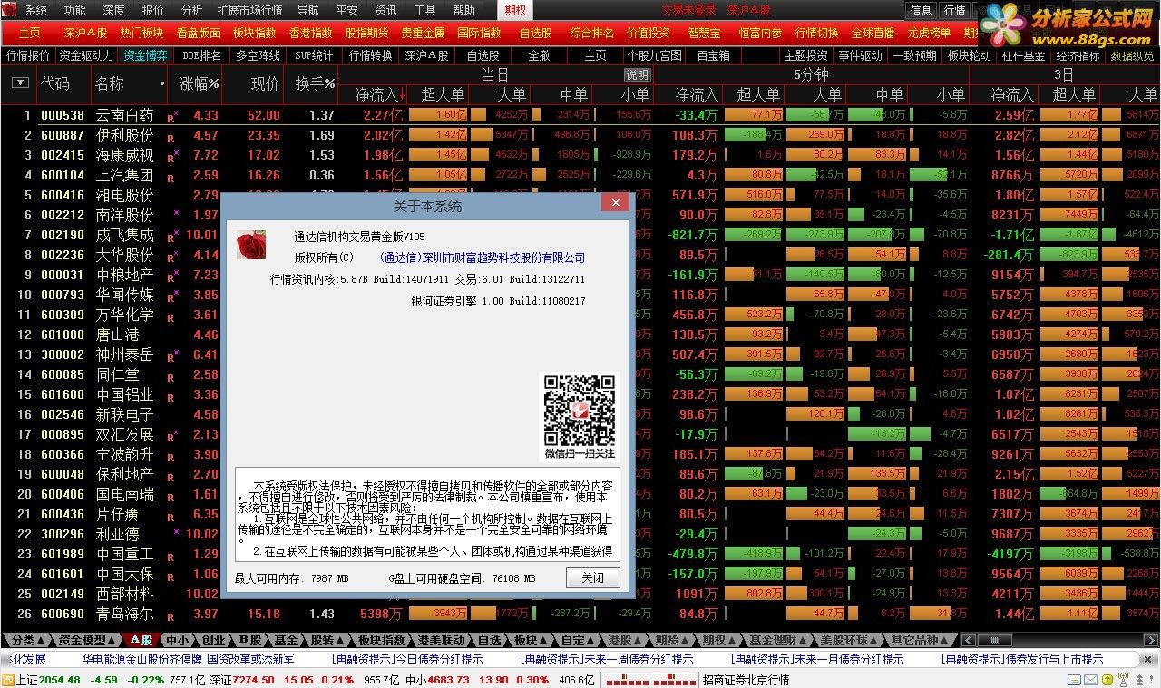
Task: Select the 青岛海尔 stock row name
Action: 125,615
